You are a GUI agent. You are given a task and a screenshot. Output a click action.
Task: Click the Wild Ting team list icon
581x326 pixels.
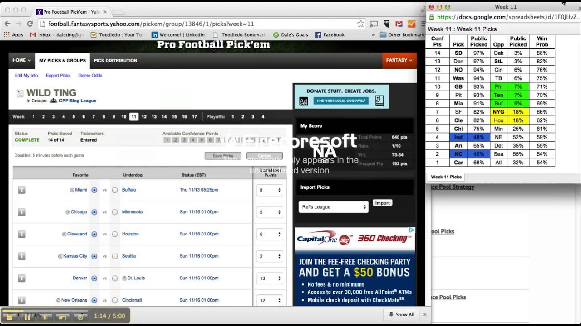pyautogui.click(x=20, y=93)
